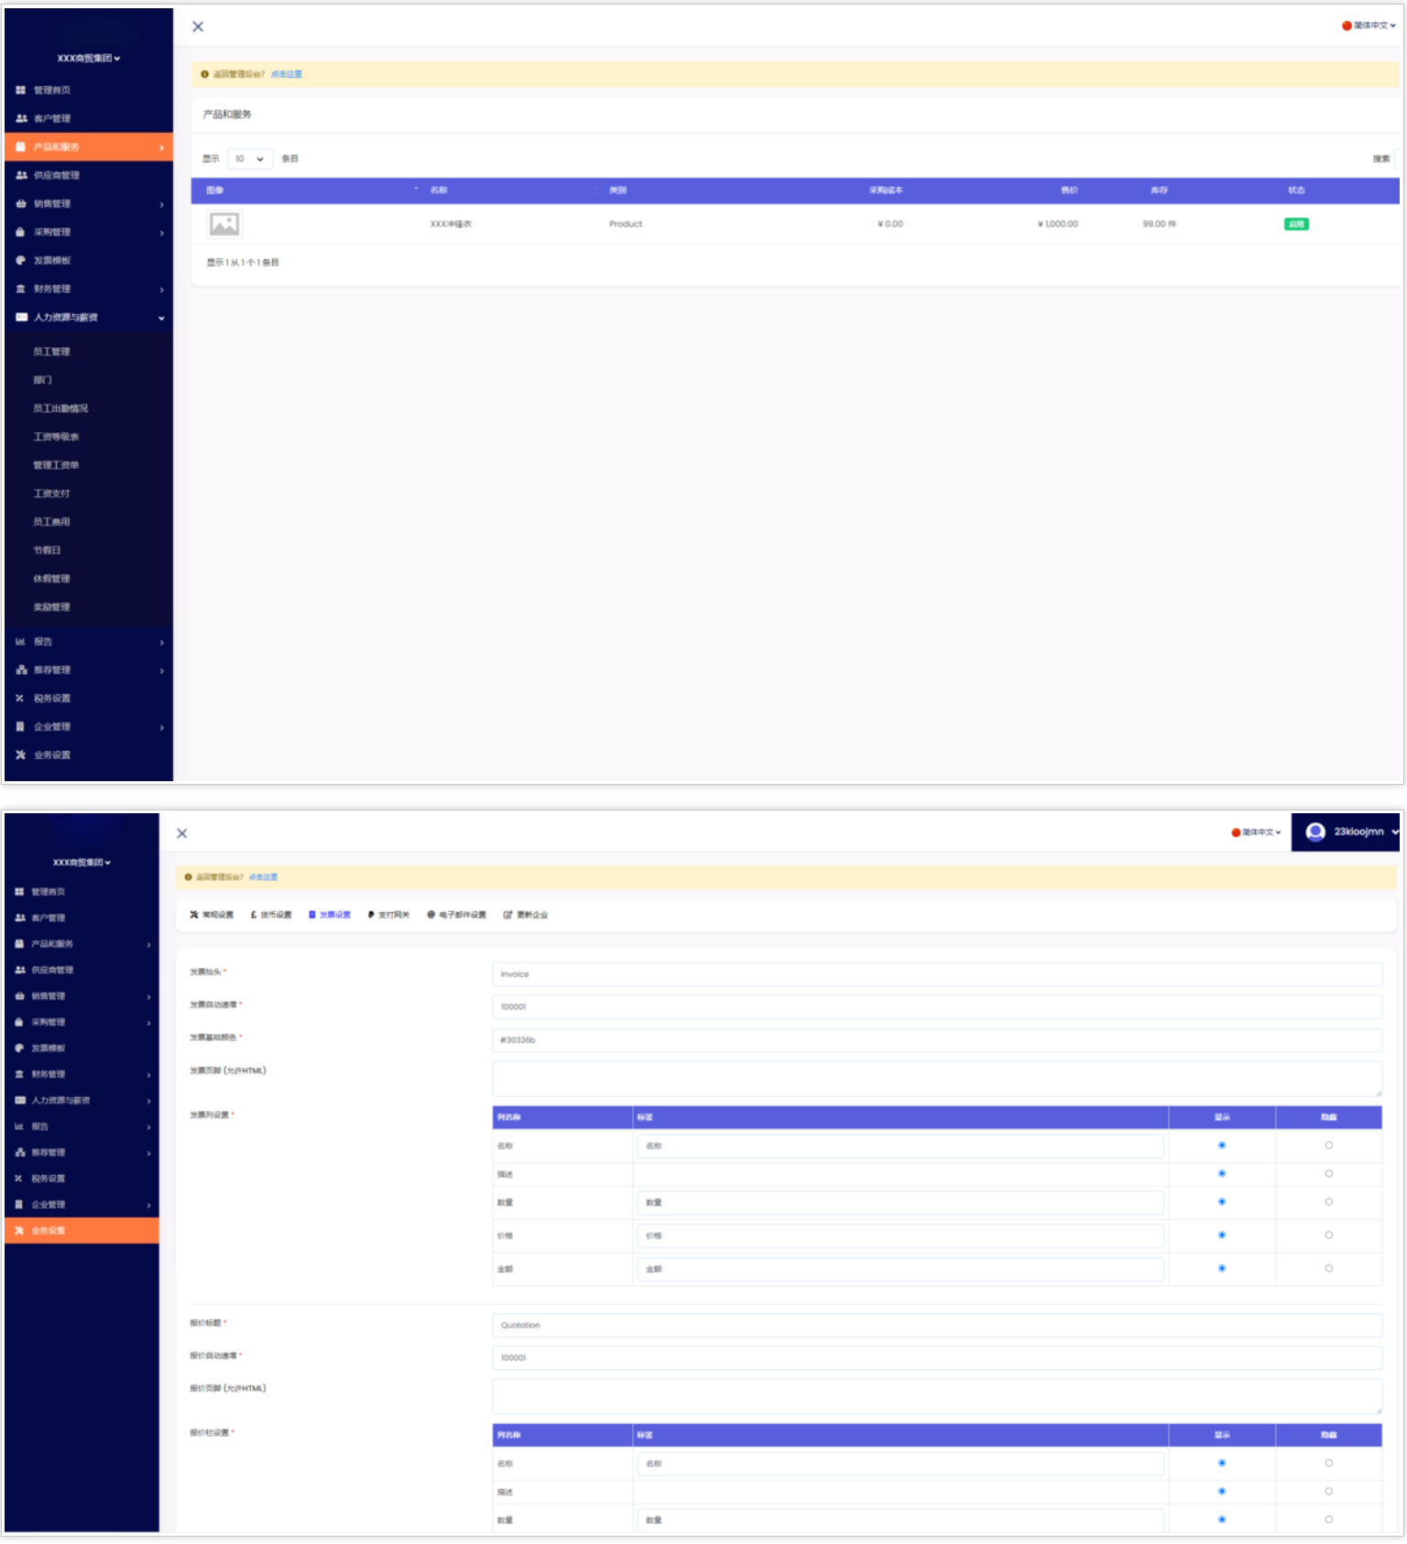Select the show radio for 金额 row
This screenshot has width=1407, height=1544.
click(1222, 1268)
